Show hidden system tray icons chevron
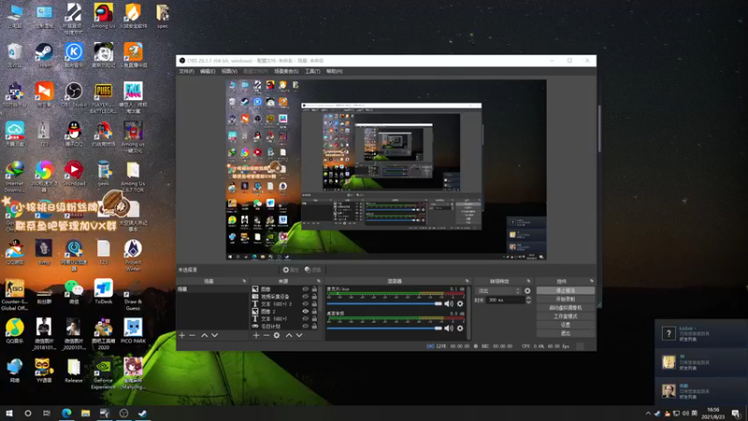The width and height of the screenshot is (748, 421). click(x=648, y=414)
